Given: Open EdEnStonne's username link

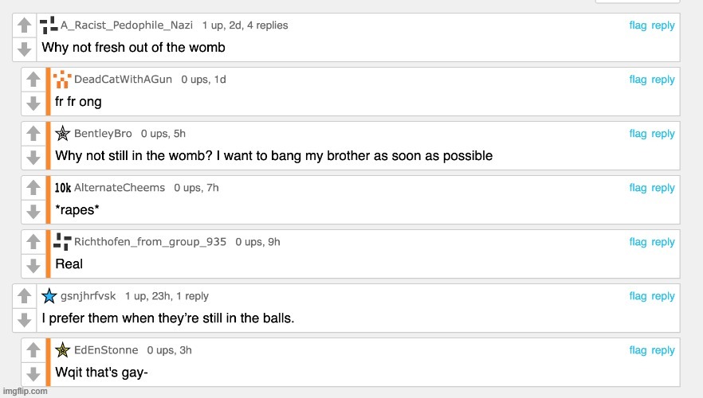Looking at the screenshot, I should pyautogui.click(x=106, y=350).
